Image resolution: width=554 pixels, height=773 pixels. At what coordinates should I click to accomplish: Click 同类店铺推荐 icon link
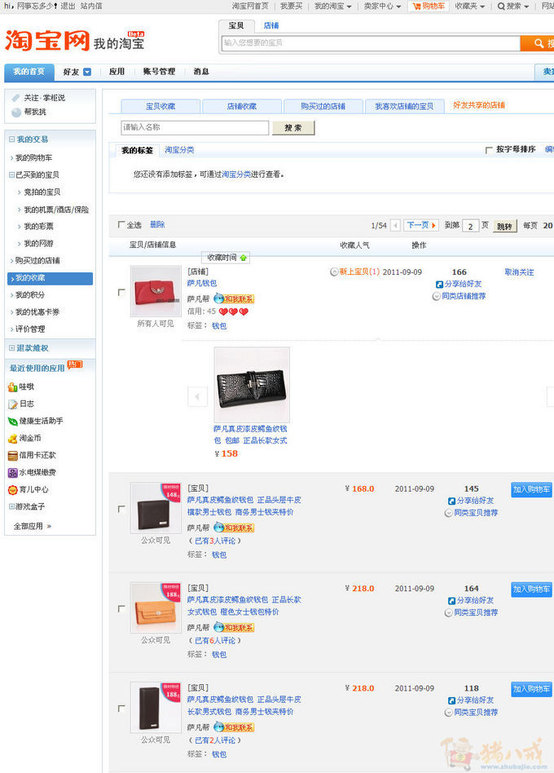(459, 296)
